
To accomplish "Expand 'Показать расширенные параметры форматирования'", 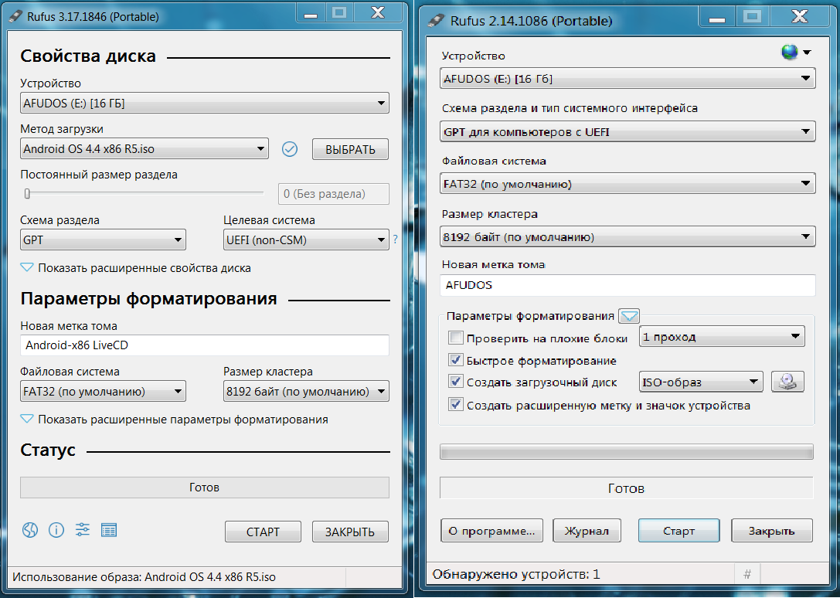I will click(x=174, y=420).
